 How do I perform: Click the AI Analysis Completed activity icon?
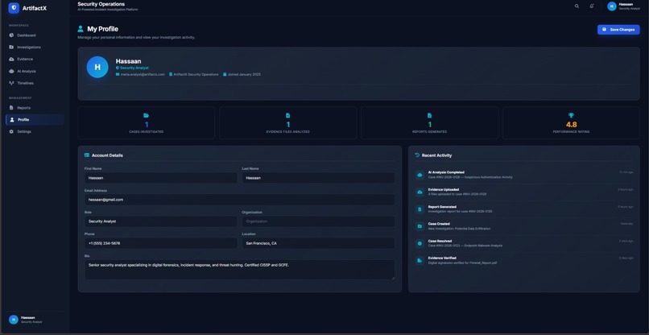pos(420,175)
